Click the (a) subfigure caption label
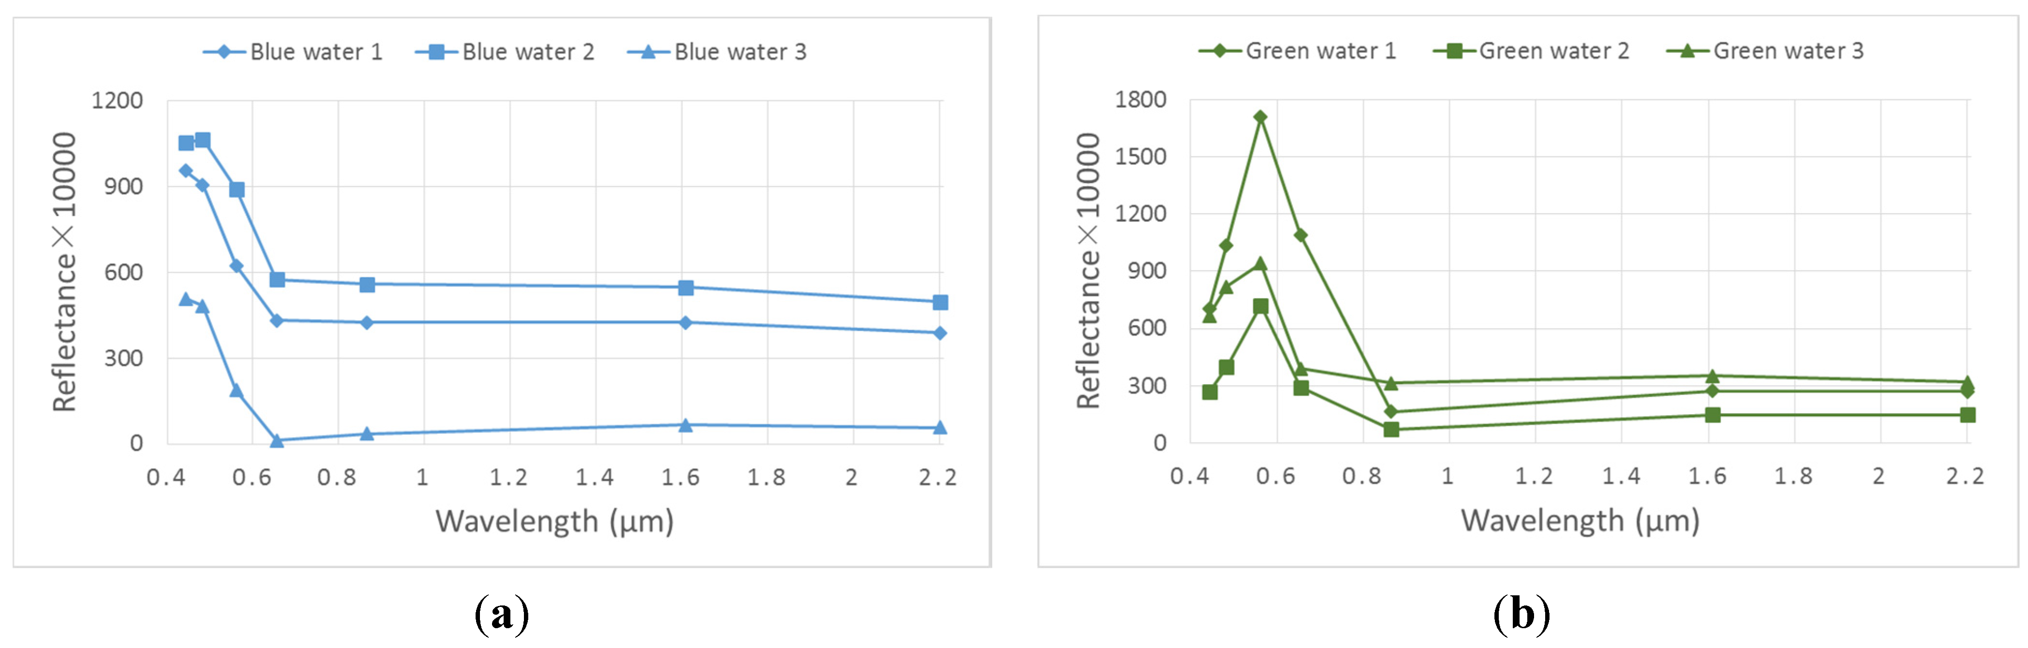Screen dimensions: 2028x648 (502, 613)
